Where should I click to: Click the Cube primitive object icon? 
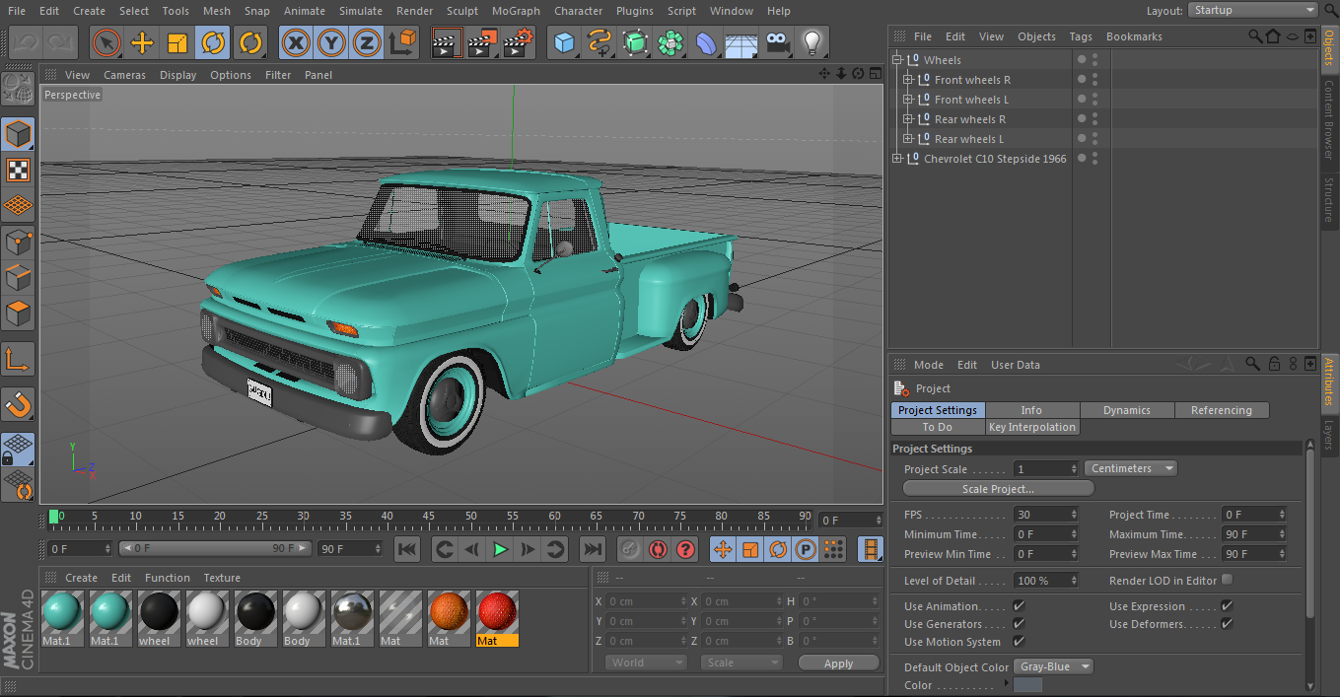click(x=564, y=42)
